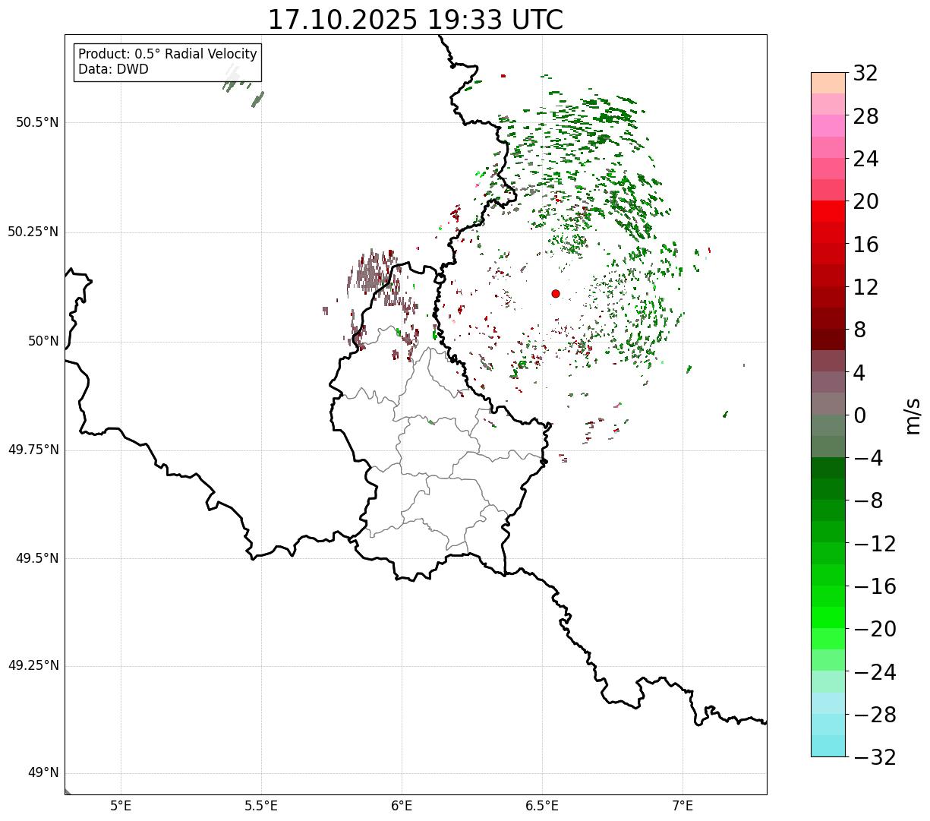Click the colorbar value −4
This screenshot has width=930, height=821.
tap(868, 459)
